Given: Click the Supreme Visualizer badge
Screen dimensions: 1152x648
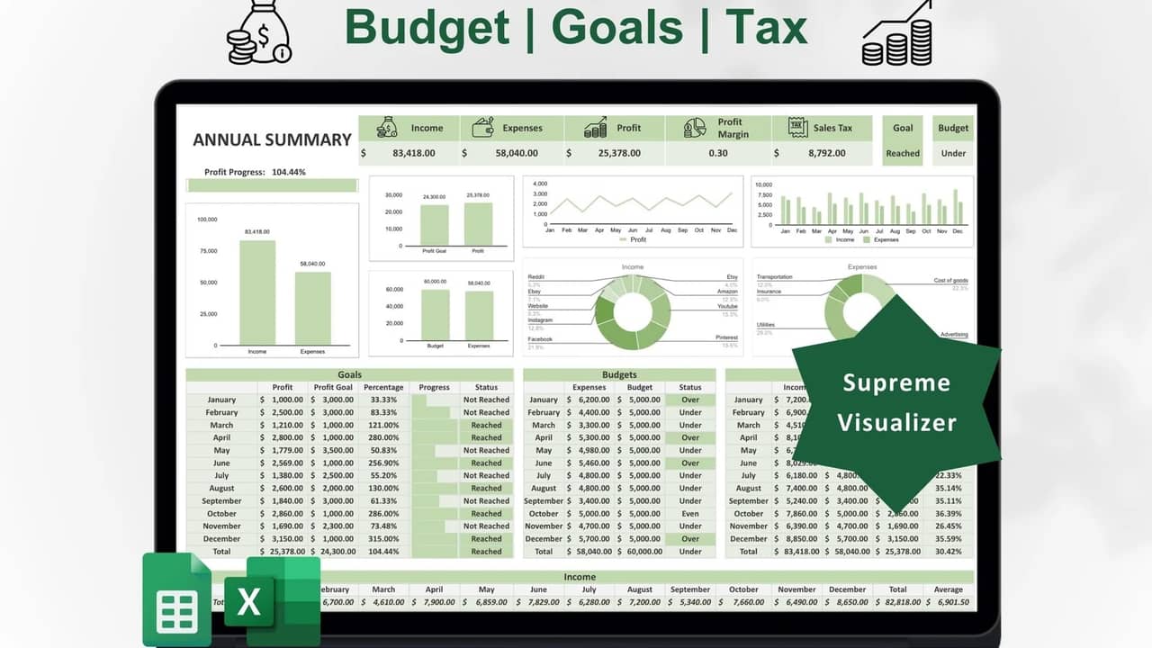Looking at the screenshot, I should tap(895, 401).
